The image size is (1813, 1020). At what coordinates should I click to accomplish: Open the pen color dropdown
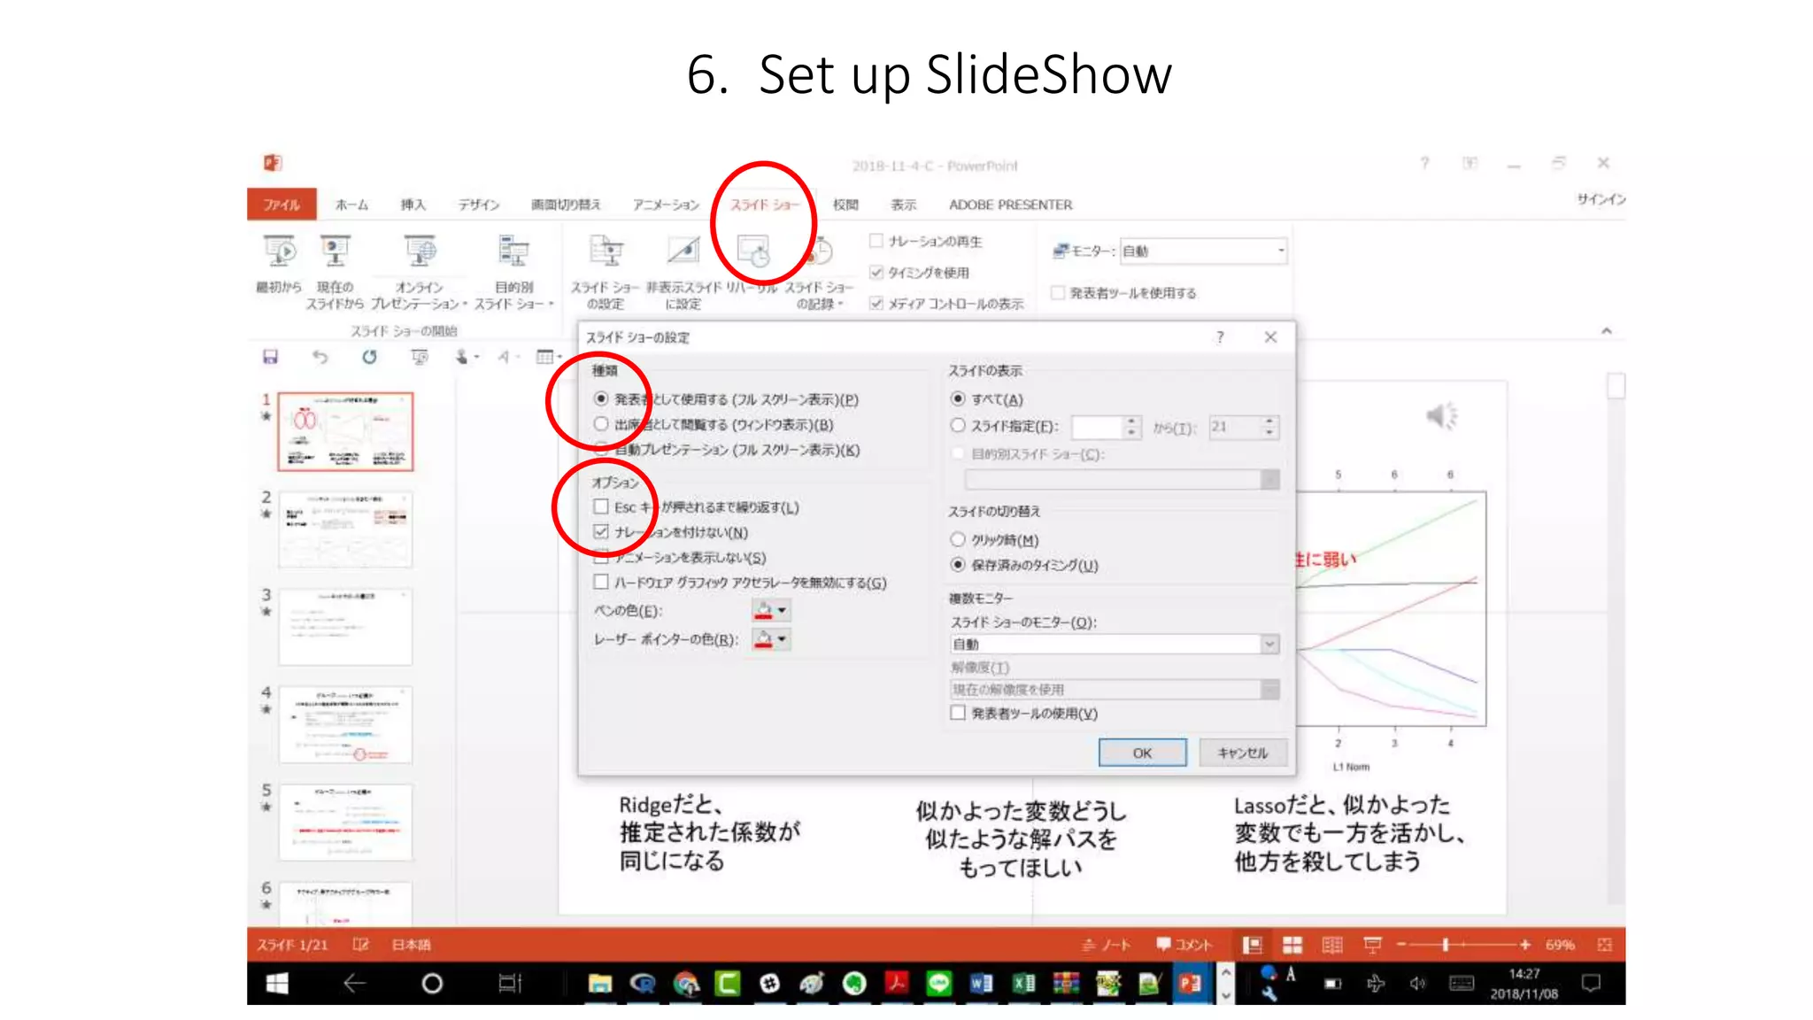pos(782,610)
